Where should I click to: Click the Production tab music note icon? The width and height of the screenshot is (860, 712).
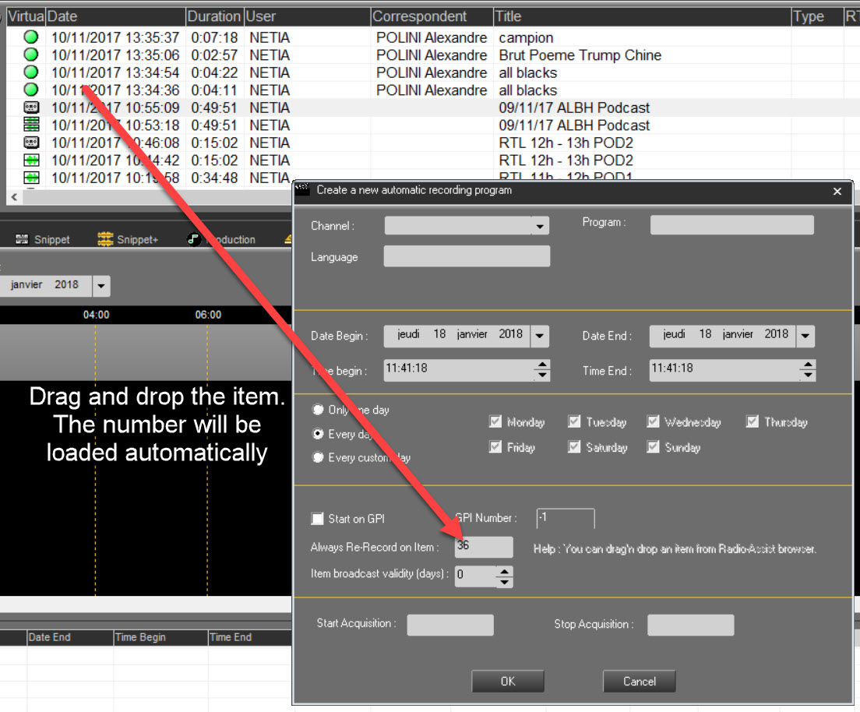(x=195, y=239)
